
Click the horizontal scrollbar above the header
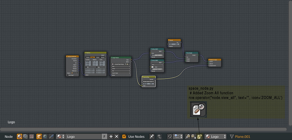143,129
